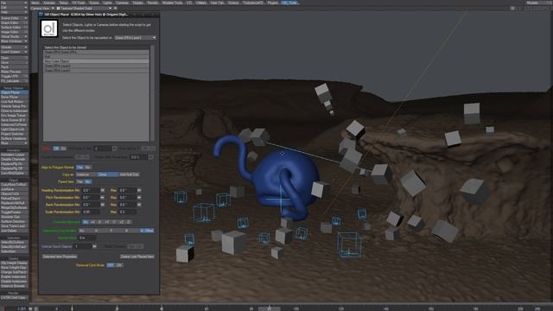This screenshot has height=311, width=553.
Task: Click the Vertical Stack Objects field
Action: pyautogui.click(x=83, y=246)
